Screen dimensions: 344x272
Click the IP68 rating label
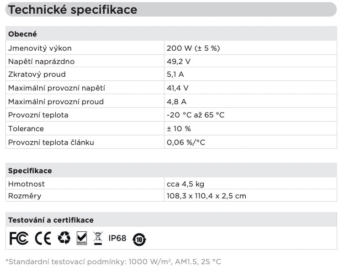tap(117, 238)
